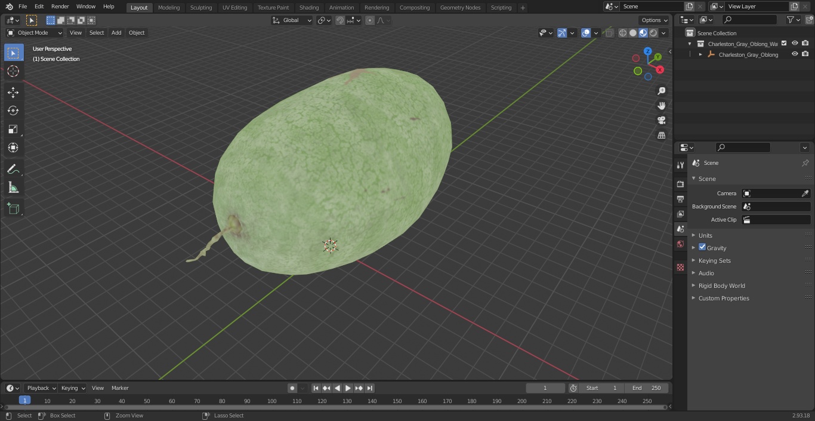Switch to the UV Editing workspace tab
This screenshot has width=815, height=421.
pos(234,8)
